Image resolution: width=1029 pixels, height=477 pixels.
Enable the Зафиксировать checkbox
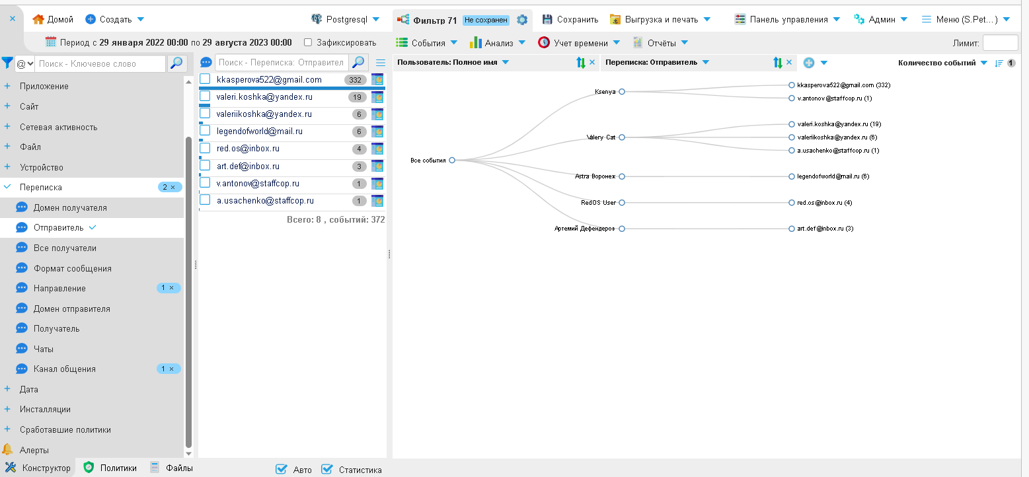tap(308, 42)
